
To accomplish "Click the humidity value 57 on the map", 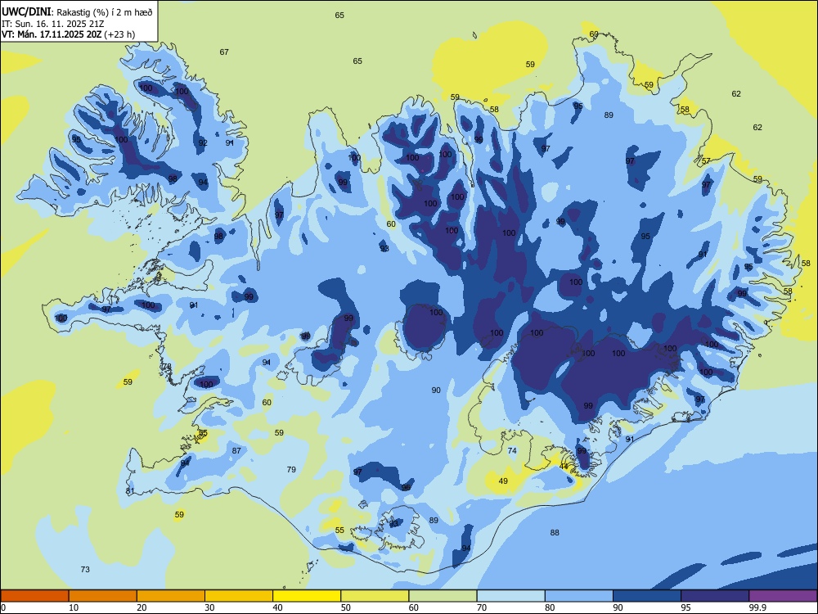I will 706,161.
